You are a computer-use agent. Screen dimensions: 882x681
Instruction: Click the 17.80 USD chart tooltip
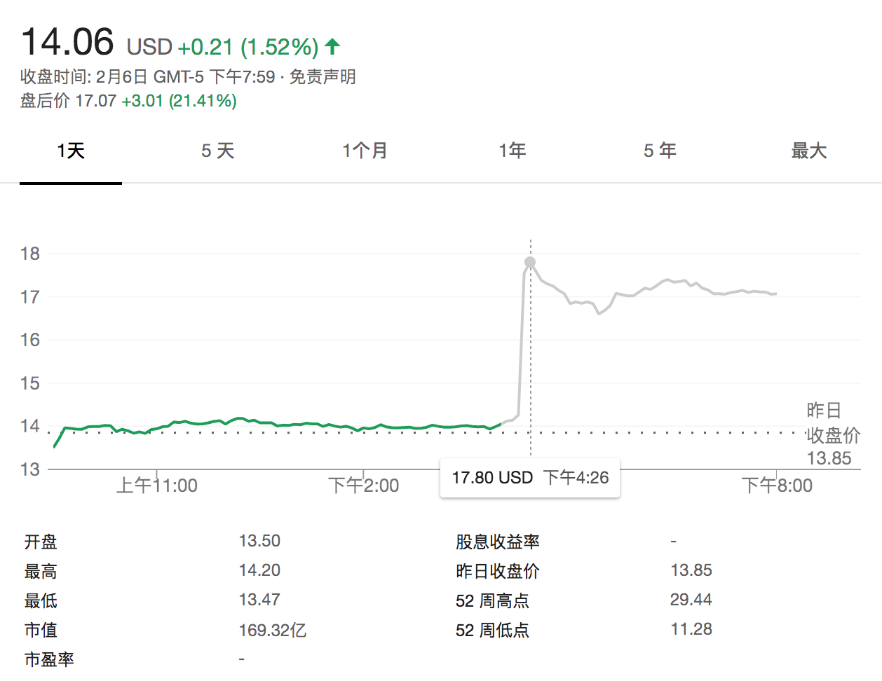[530, 478]
